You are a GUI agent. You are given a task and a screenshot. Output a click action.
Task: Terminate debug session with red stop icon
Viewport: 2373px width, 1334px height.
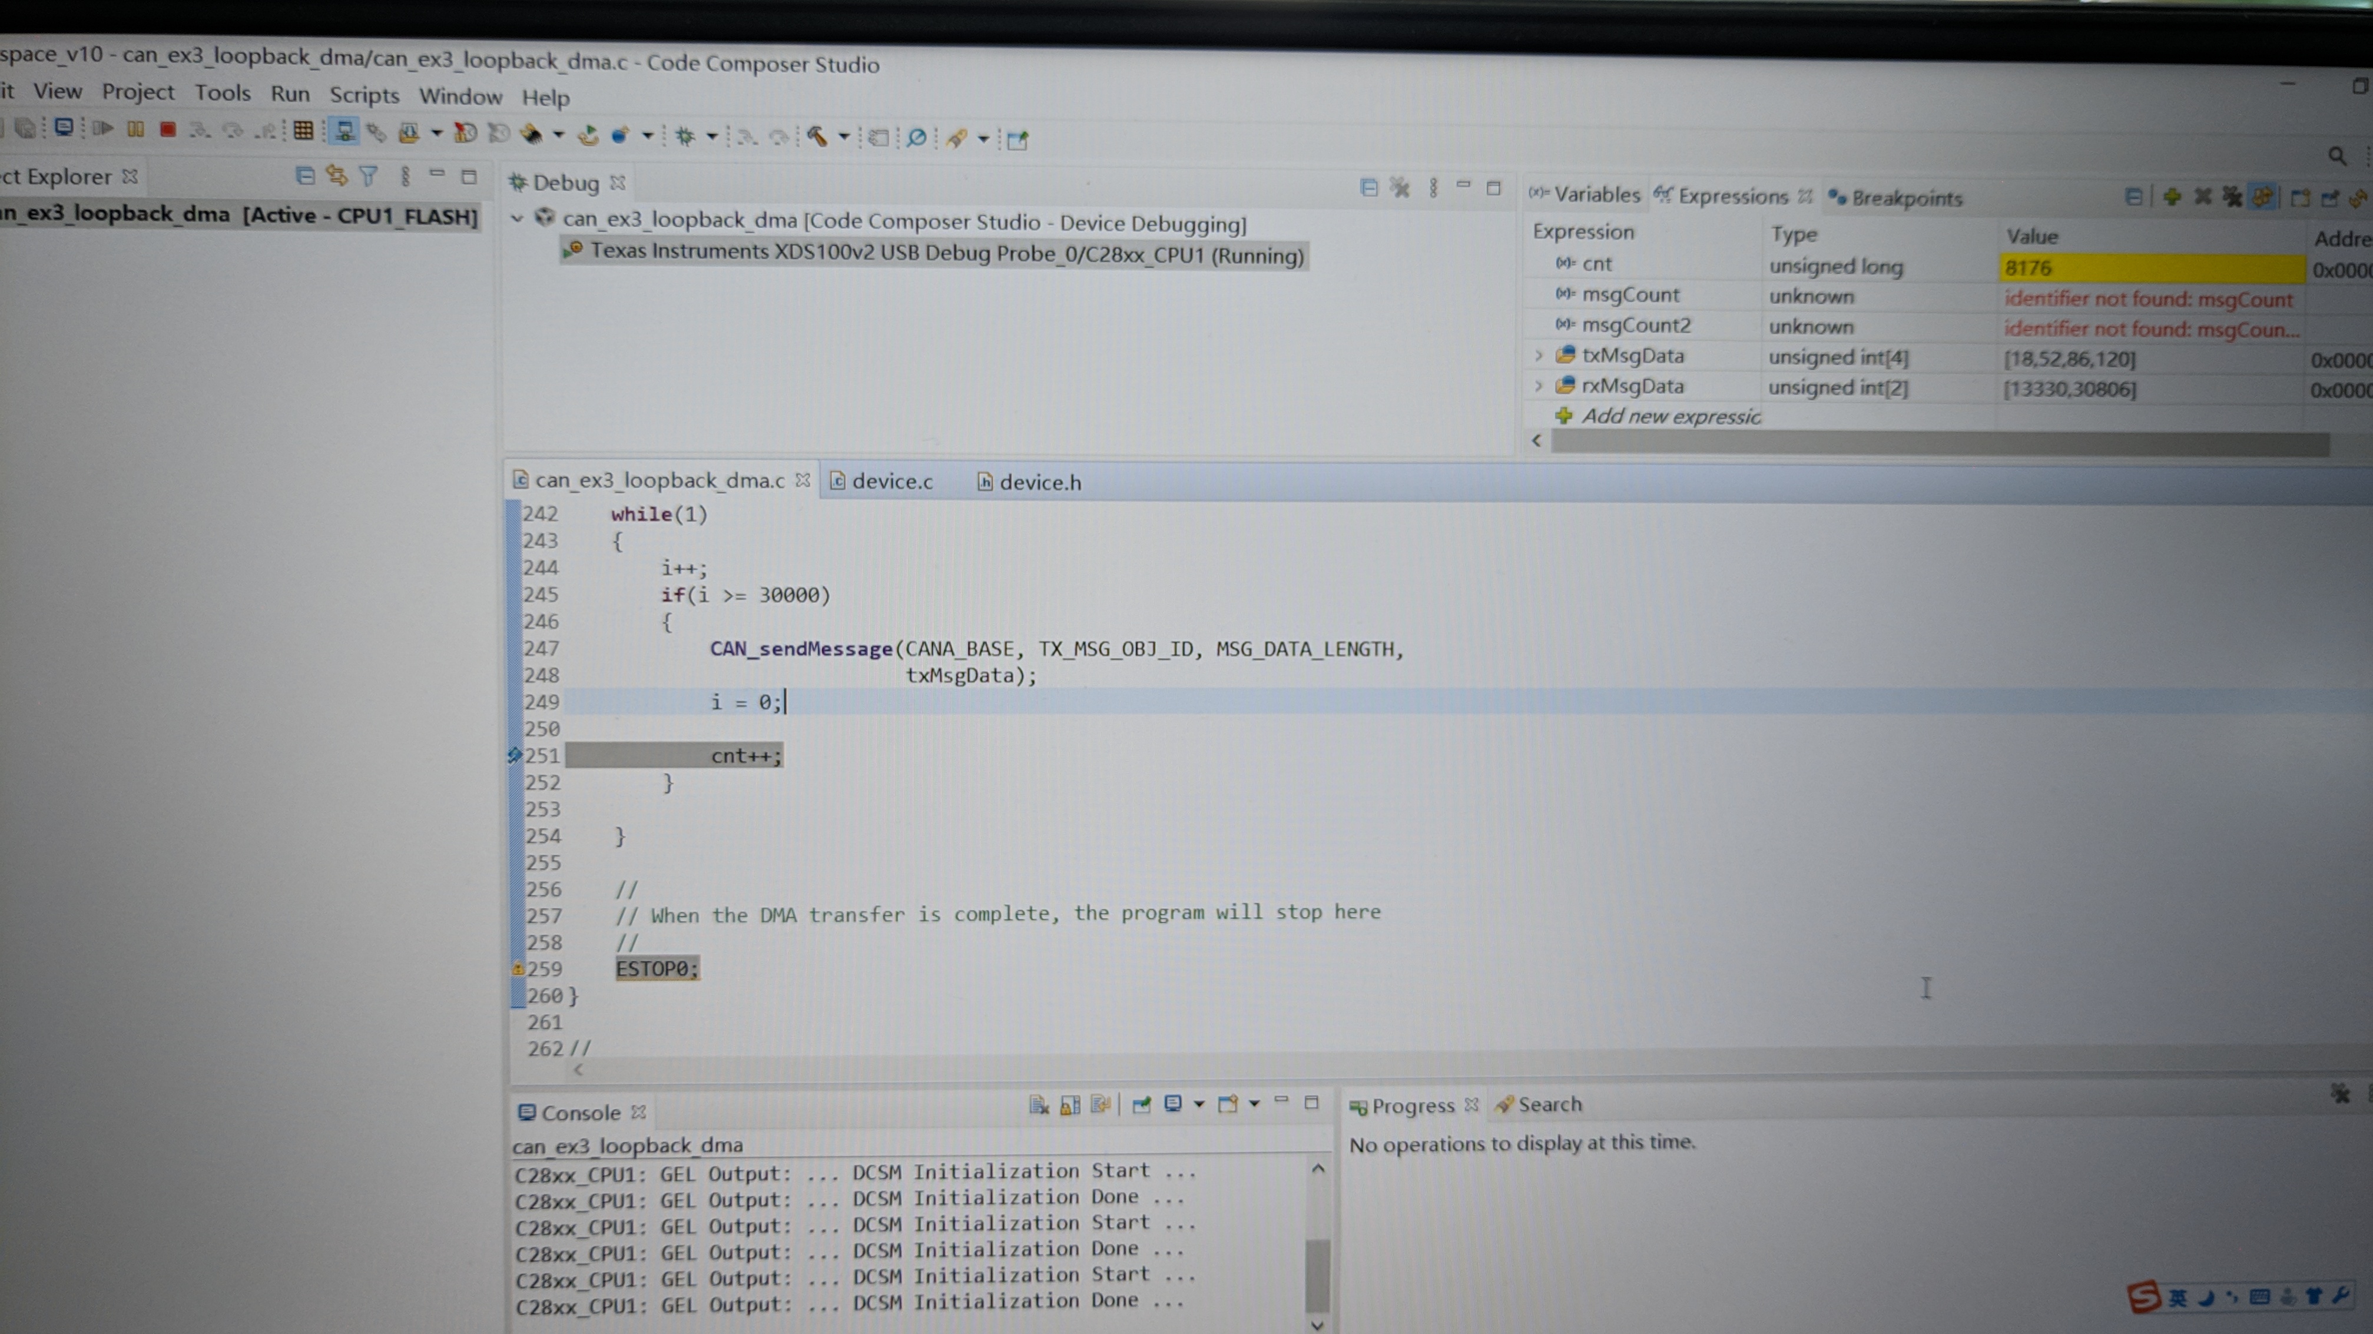(x=168, y=130)
